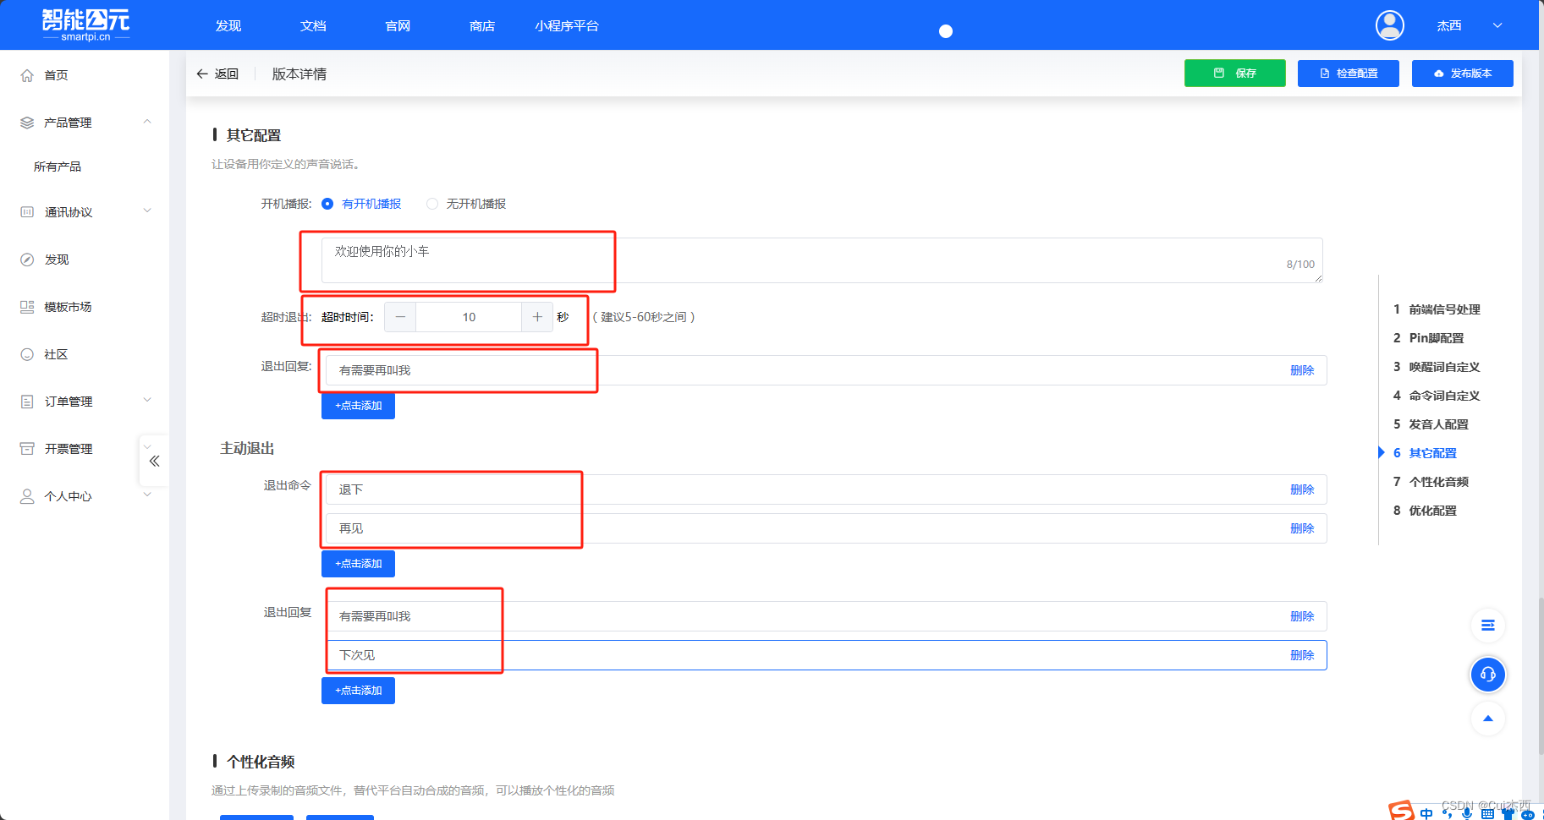Image resolution: width=1544 pixels, height=820 pixels.
Task: Click the 社区 smiley icon
Action: coord(27,354)
